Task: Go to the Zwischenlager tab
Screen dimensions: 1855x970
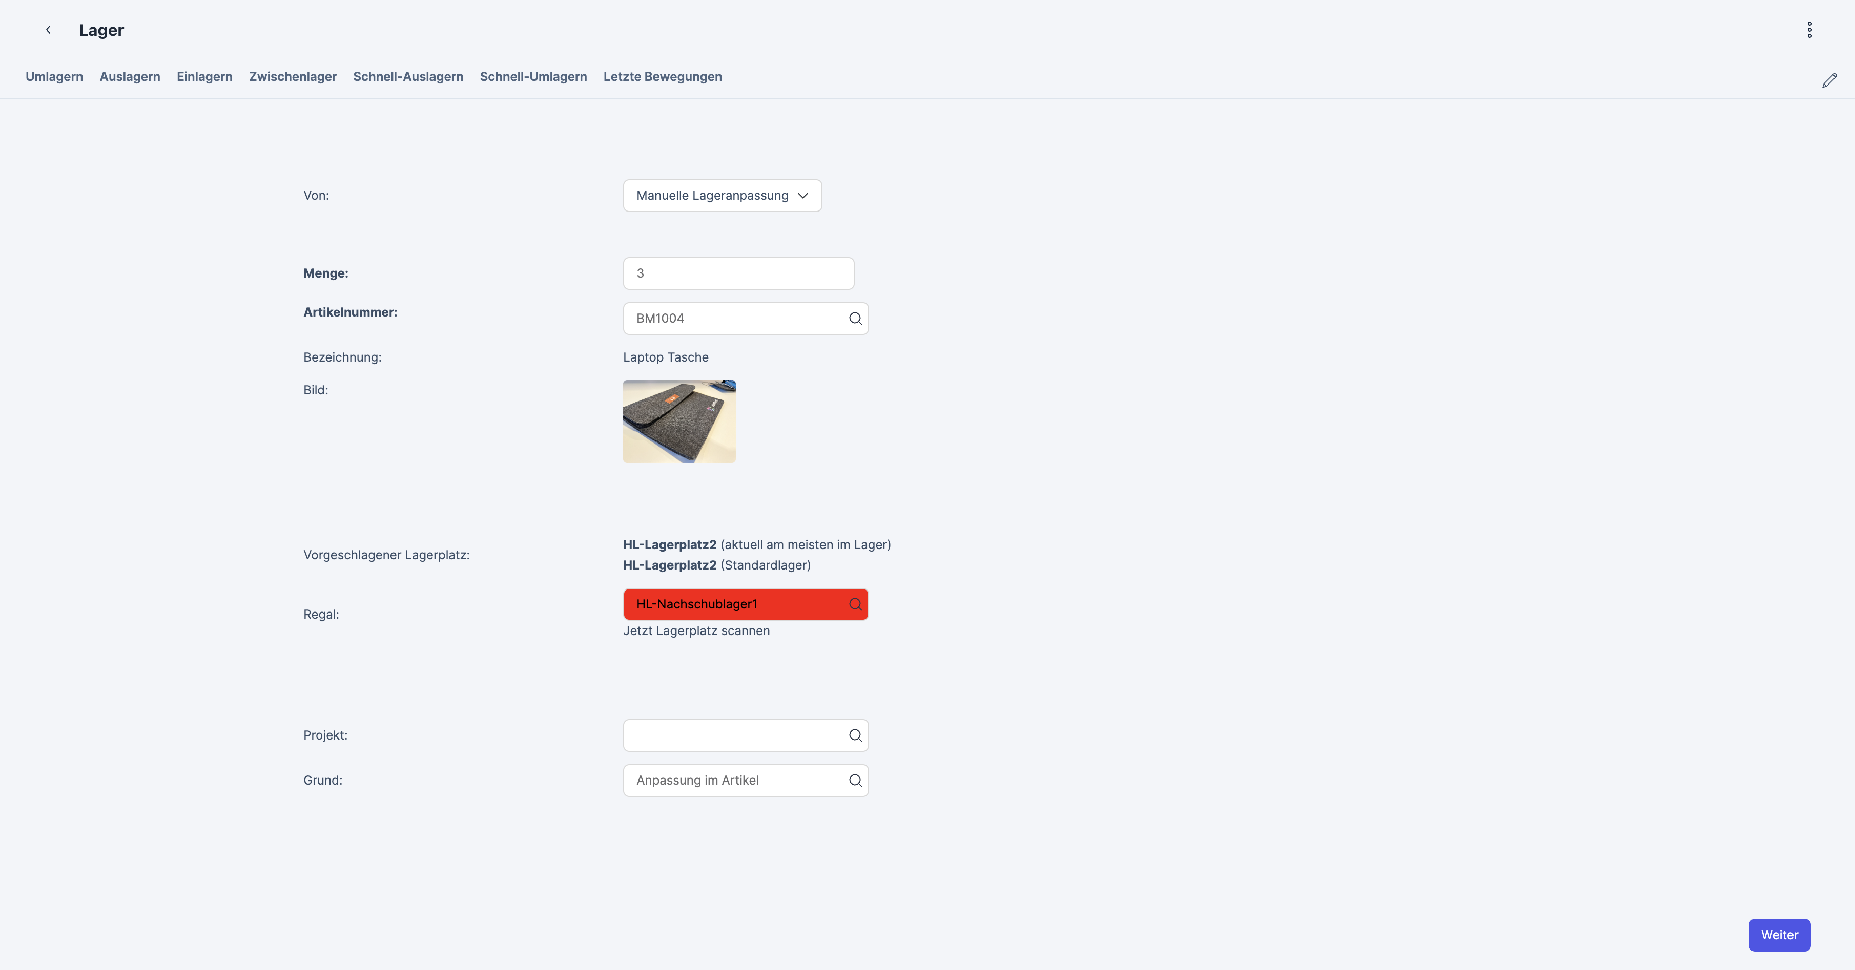Action: pyautogui.click(x=293, y=77)
